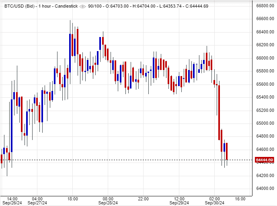The image size is (277, 206).
Task: Select the 1 hour timeframe label
Action: pyautogui.click(x=43, y=6)
